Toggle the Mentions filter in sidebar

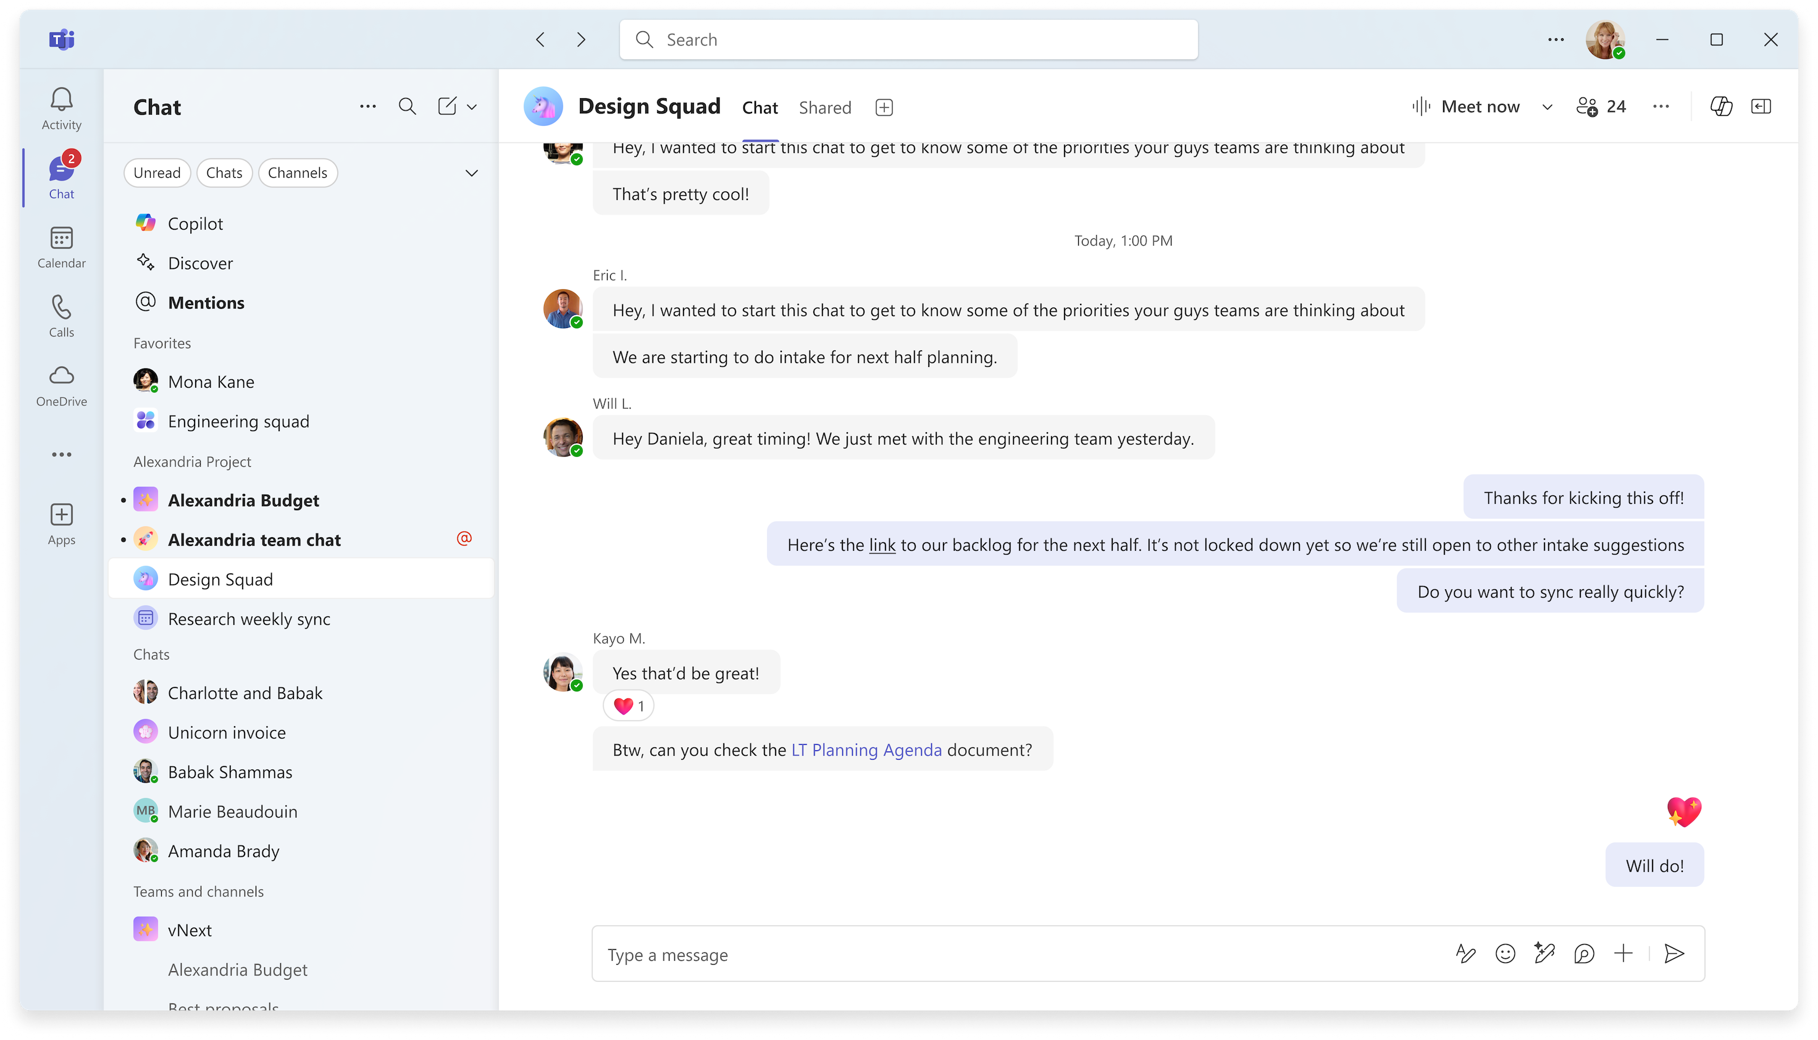tap(206, 302)
